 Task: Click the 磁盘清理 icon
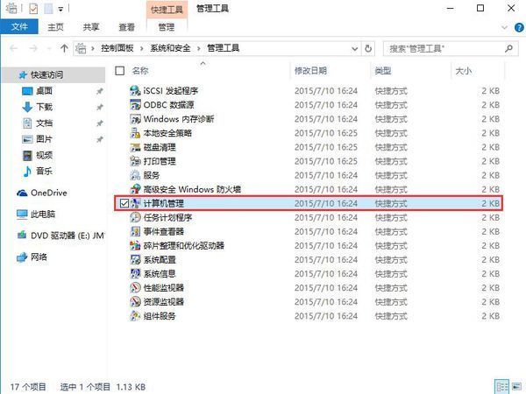(135, 147)
